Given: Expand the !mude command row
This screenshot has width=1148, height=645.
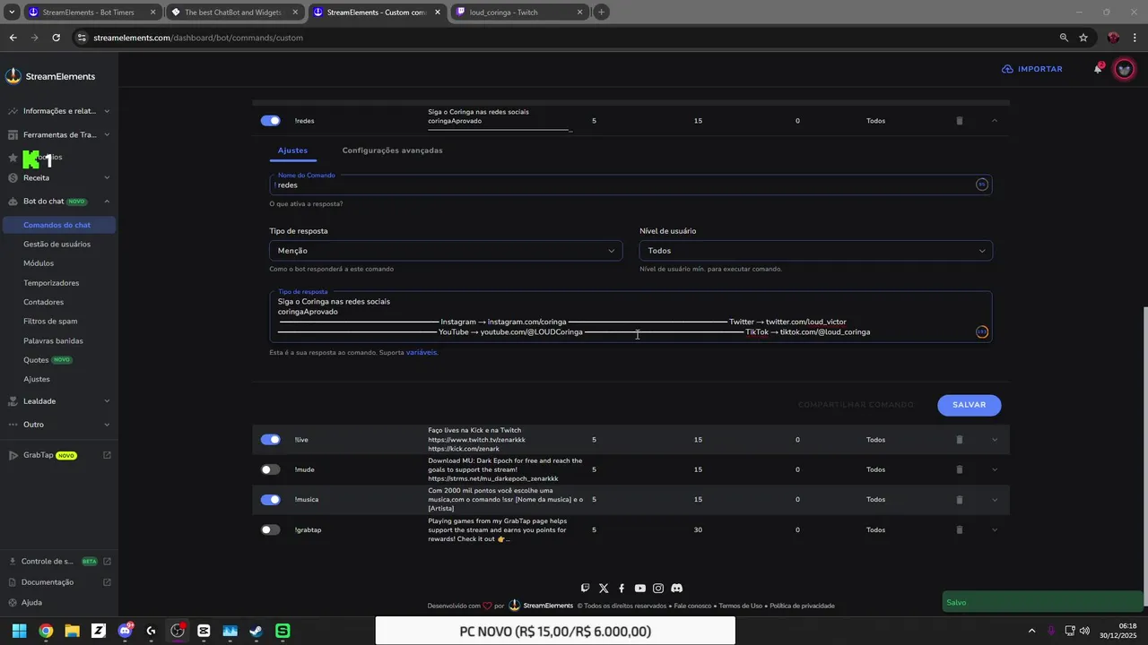Looking at the screenshot, I should [x=995, y=469].
